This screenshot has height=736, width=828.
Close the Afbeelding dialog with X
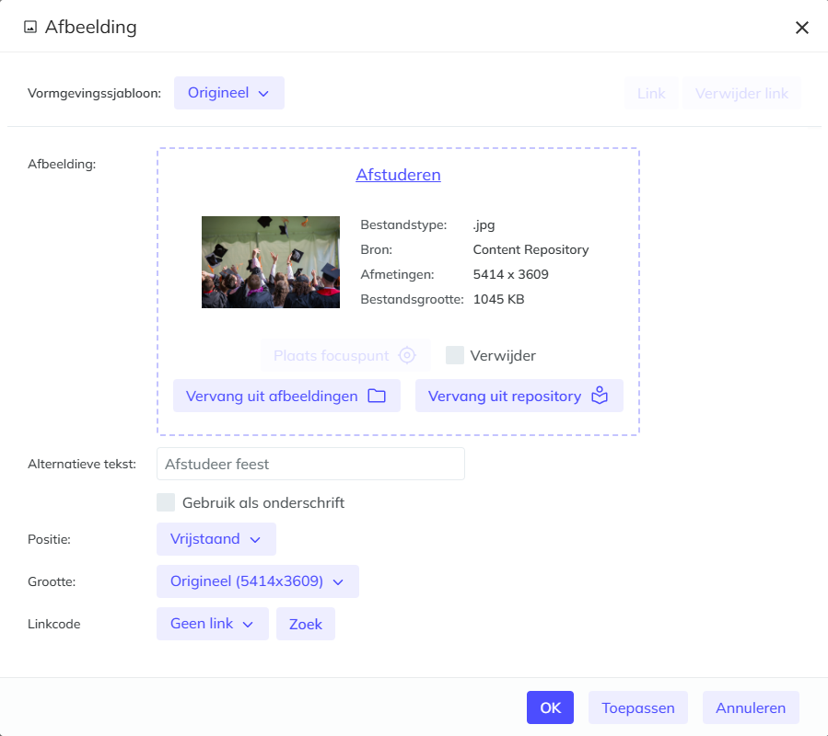click(x=801, y=28)
